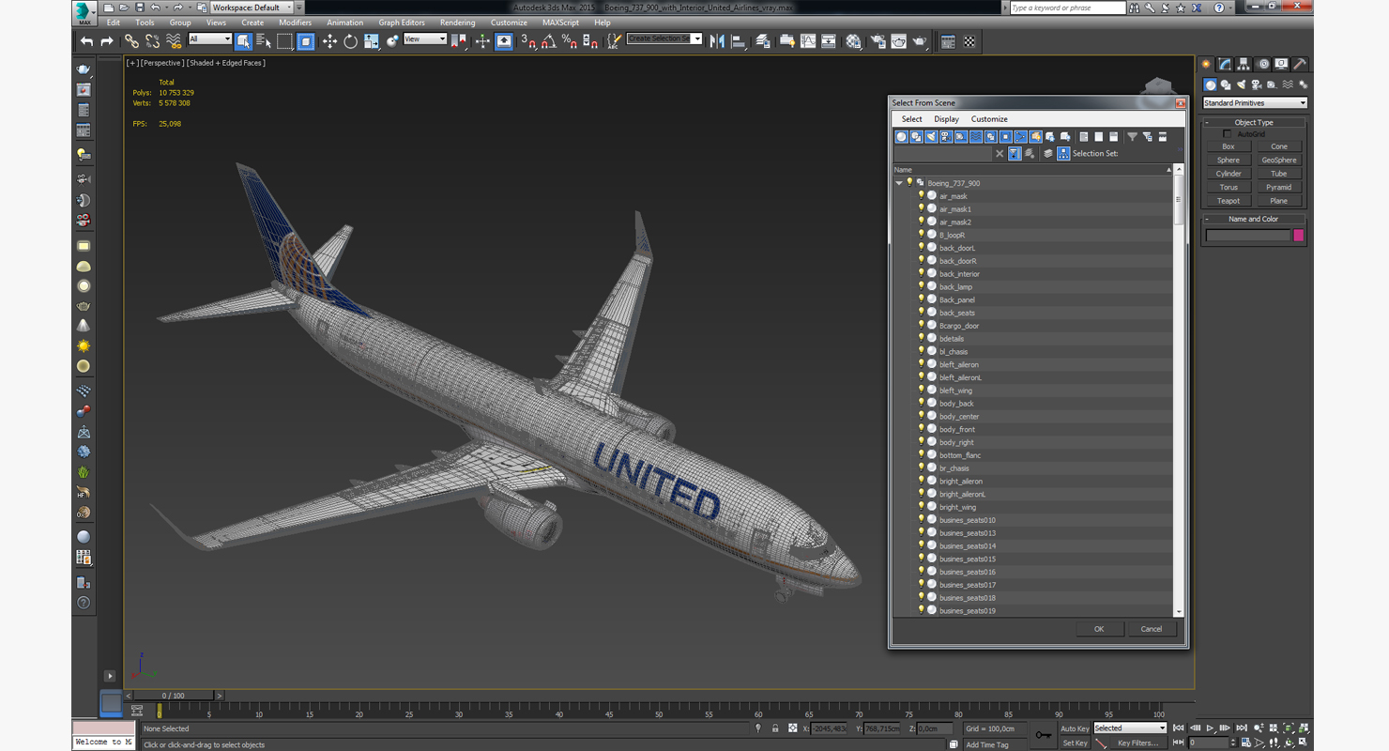The image size is (1389, 751).
Task: Collapse the Boeing_737_900 tree node
Action: click(x=899, y=183)
